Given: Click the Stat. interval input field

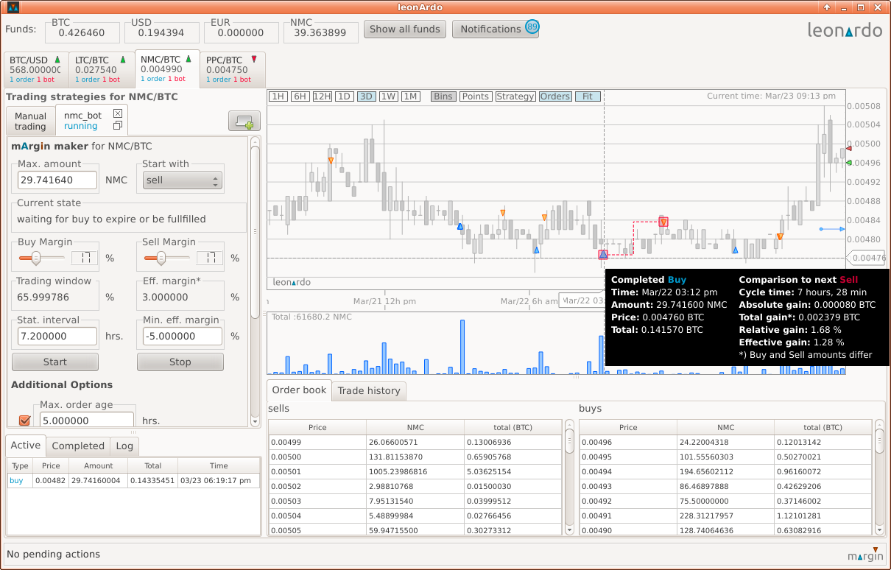Looking at the screenshot, I should 57,337.
